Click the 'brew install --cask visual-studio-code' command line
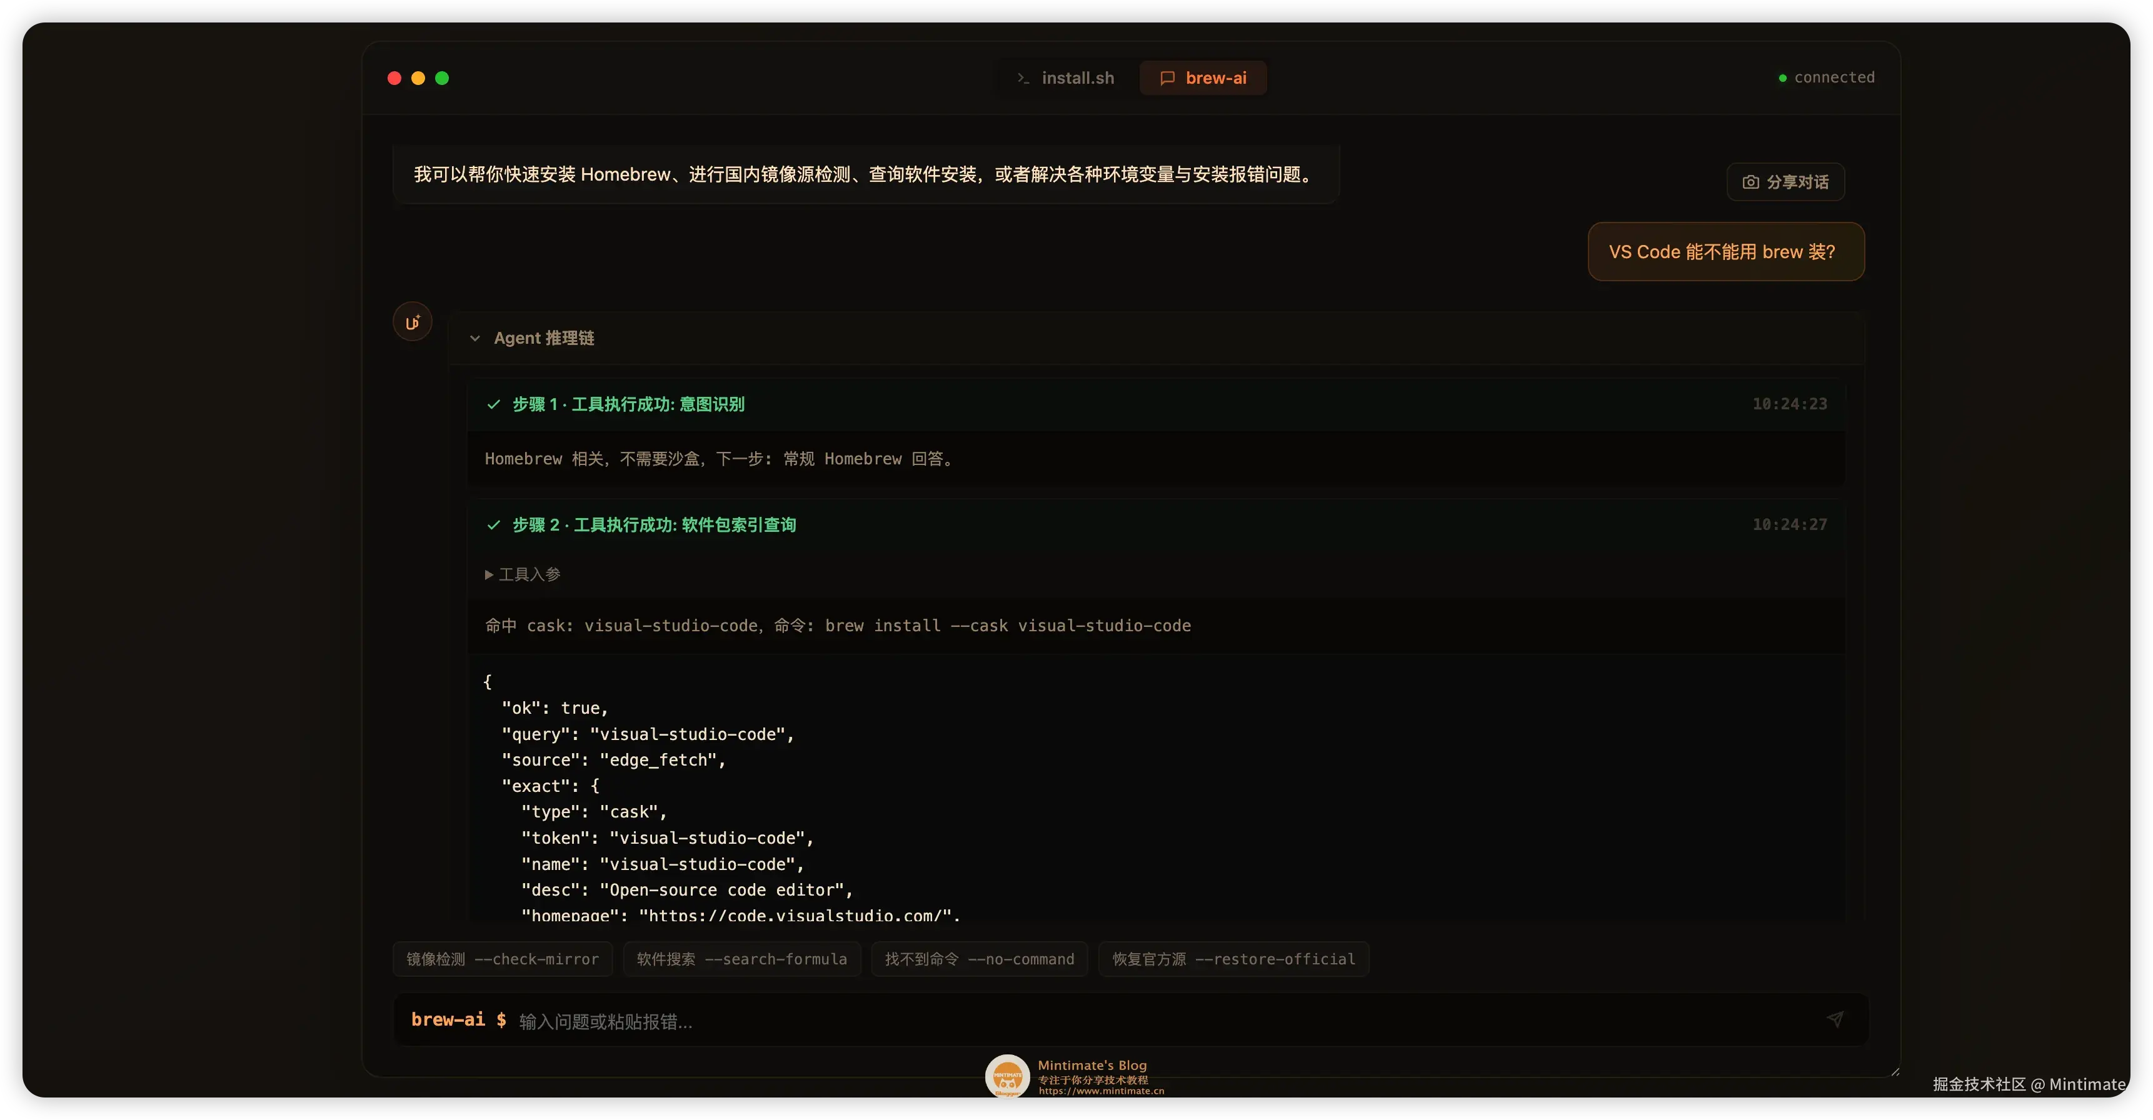This screenshot has width=2153, height=1120. click(1007, 625)
